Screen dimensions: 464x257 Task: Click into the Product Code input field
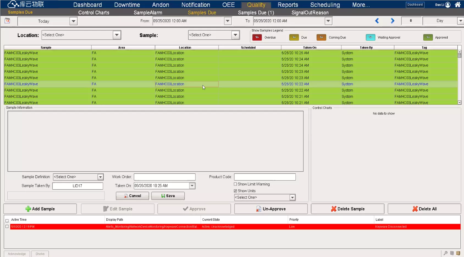pos(265,177)
